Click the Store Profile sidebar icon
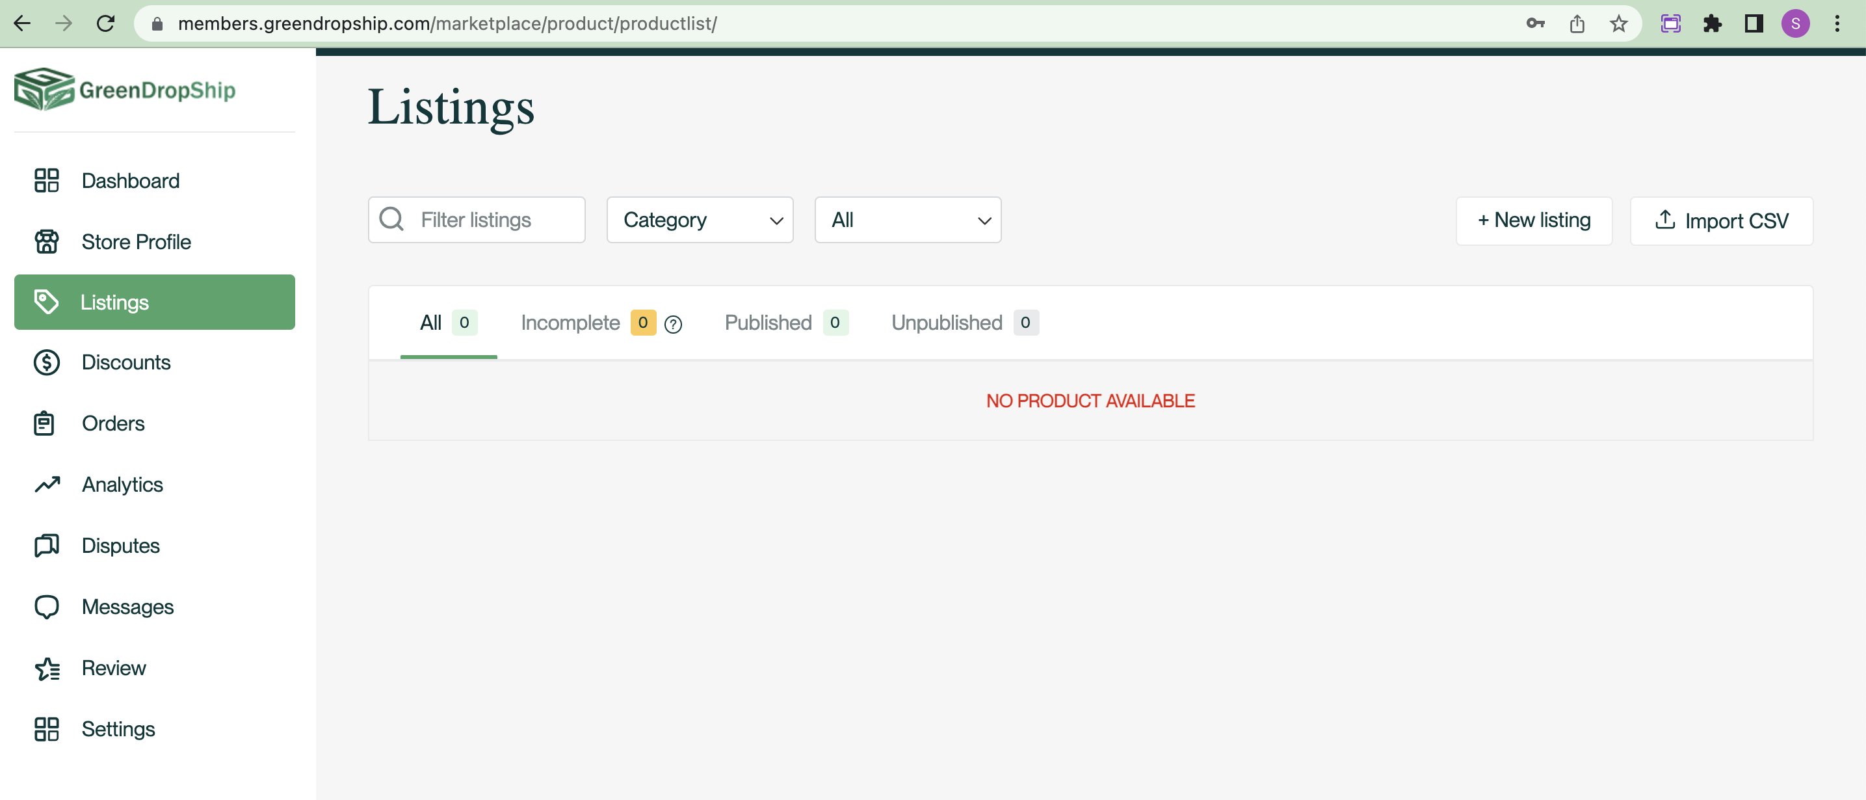1866x800 pixels. point(46,241)
